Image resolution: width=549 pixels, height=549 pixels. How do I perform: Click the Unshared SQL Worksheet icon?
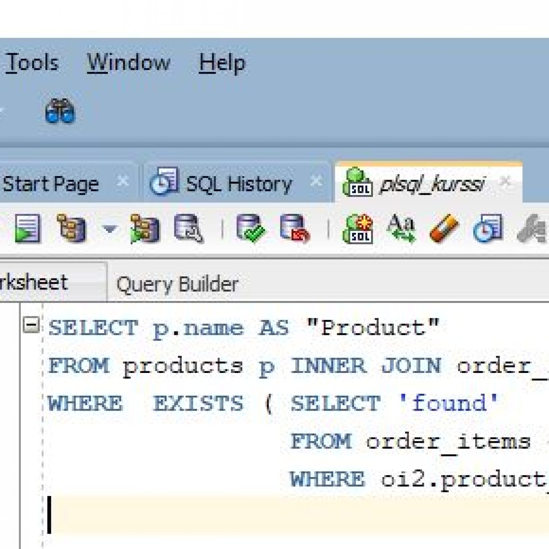click(358, 229)
